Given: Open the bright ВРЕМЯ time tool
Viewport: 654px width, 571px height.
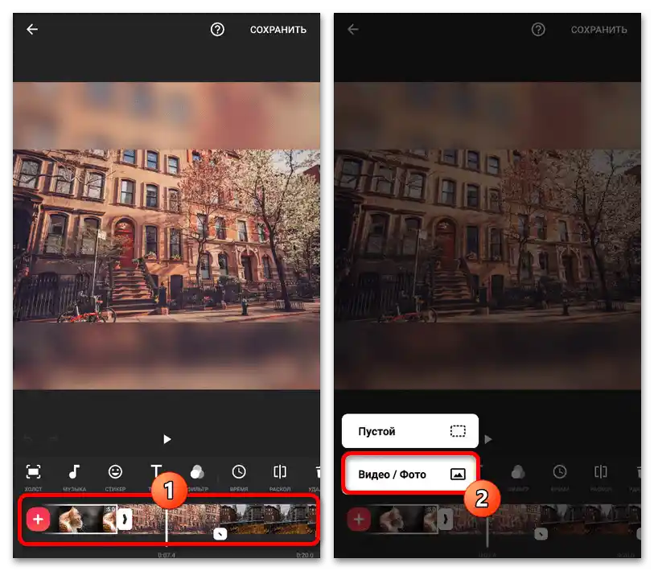Looking at the screenshot, I should pyautogui.click(x=239, y=477).
